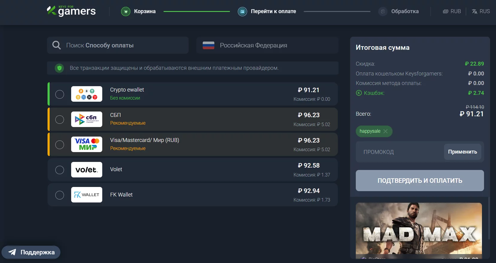
Task: Click the green cart step icon
Action: 126,12
